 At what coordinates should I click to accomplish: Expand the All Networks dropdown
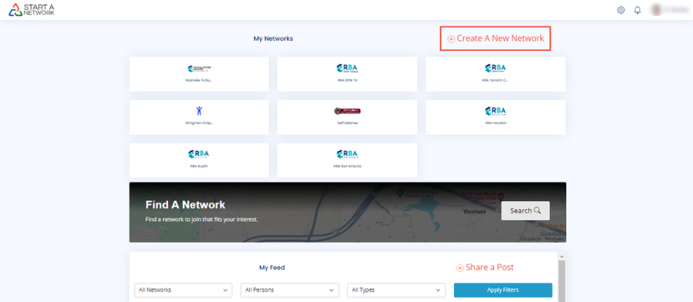coord(183,290)
